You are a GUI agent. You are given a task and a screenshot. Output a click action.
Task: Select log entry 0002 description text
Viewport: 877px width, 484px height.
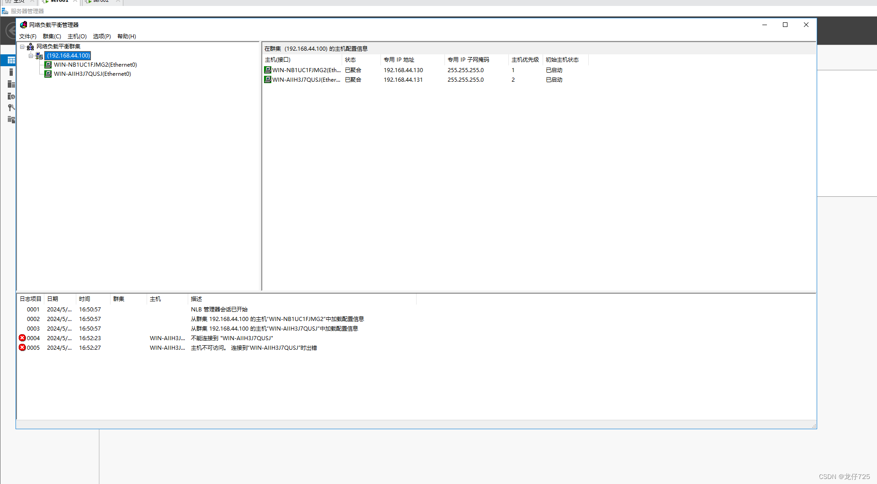coord(277,319)
